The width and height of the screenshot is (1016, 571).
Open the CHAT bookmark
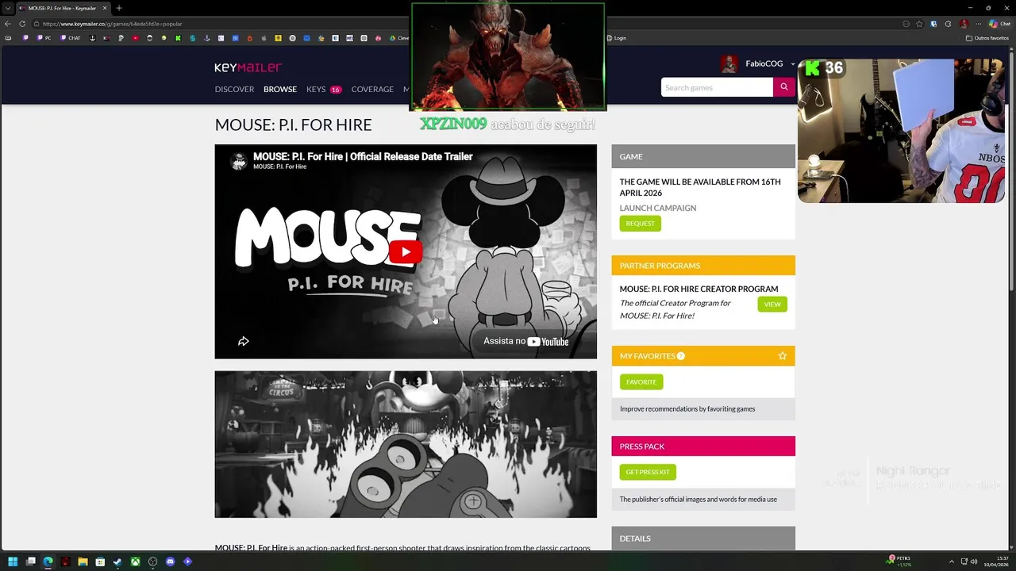pos(70,38)
